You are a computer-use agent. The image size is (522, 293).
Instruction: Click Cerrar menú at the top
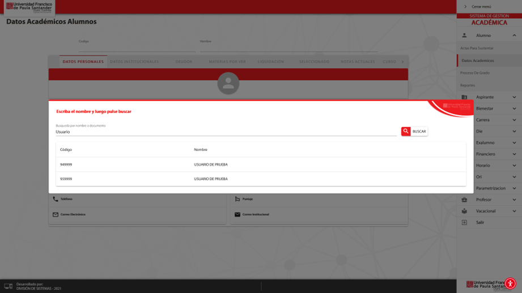[481, 7]
